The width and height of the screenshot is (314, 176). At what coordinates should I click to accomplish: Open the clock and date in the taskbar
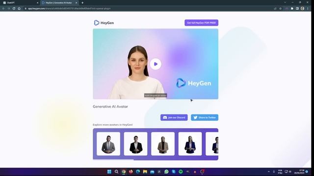[299, 172]
